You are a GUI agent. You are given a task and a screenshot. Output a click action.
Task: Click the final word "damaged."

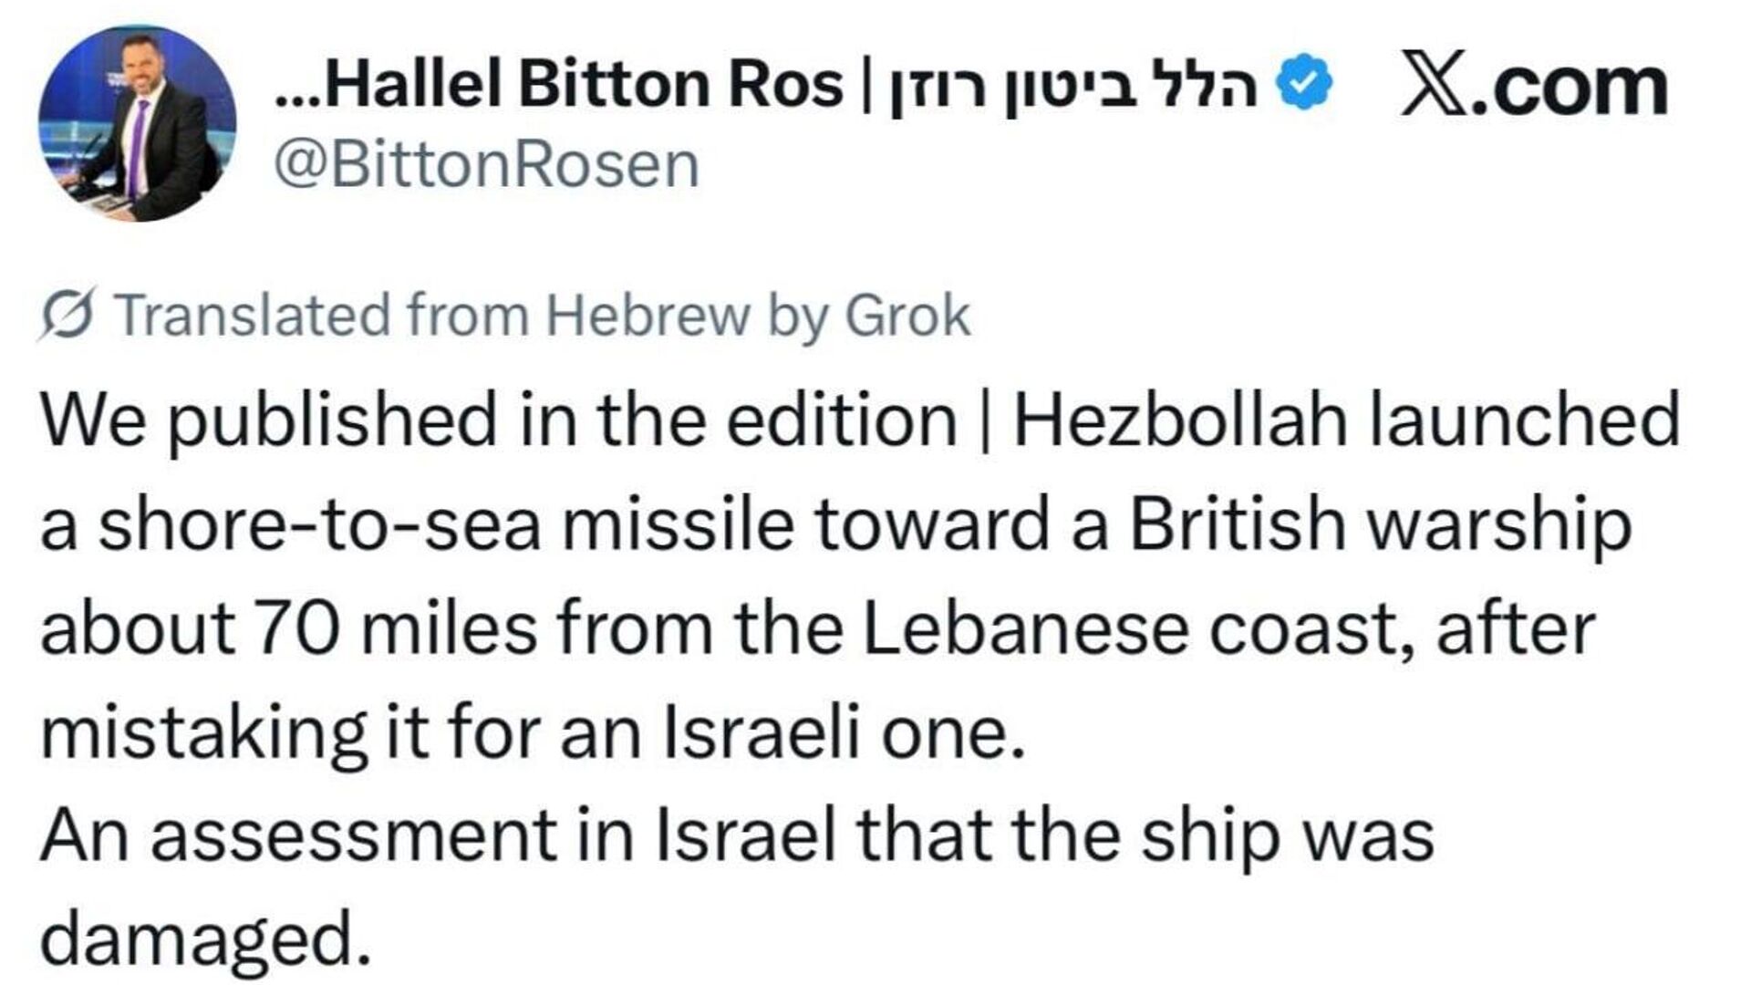[x=206, y=941]
